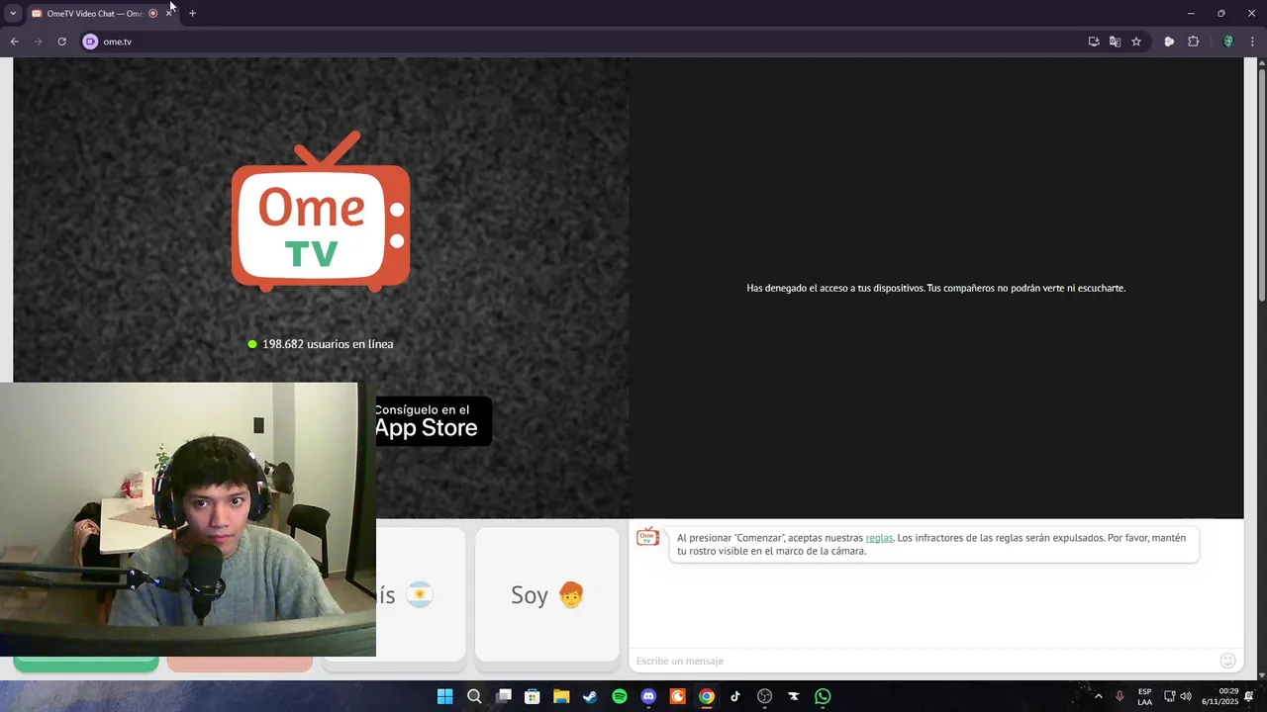Open CapCut from the taskbar

click(793, 696)
